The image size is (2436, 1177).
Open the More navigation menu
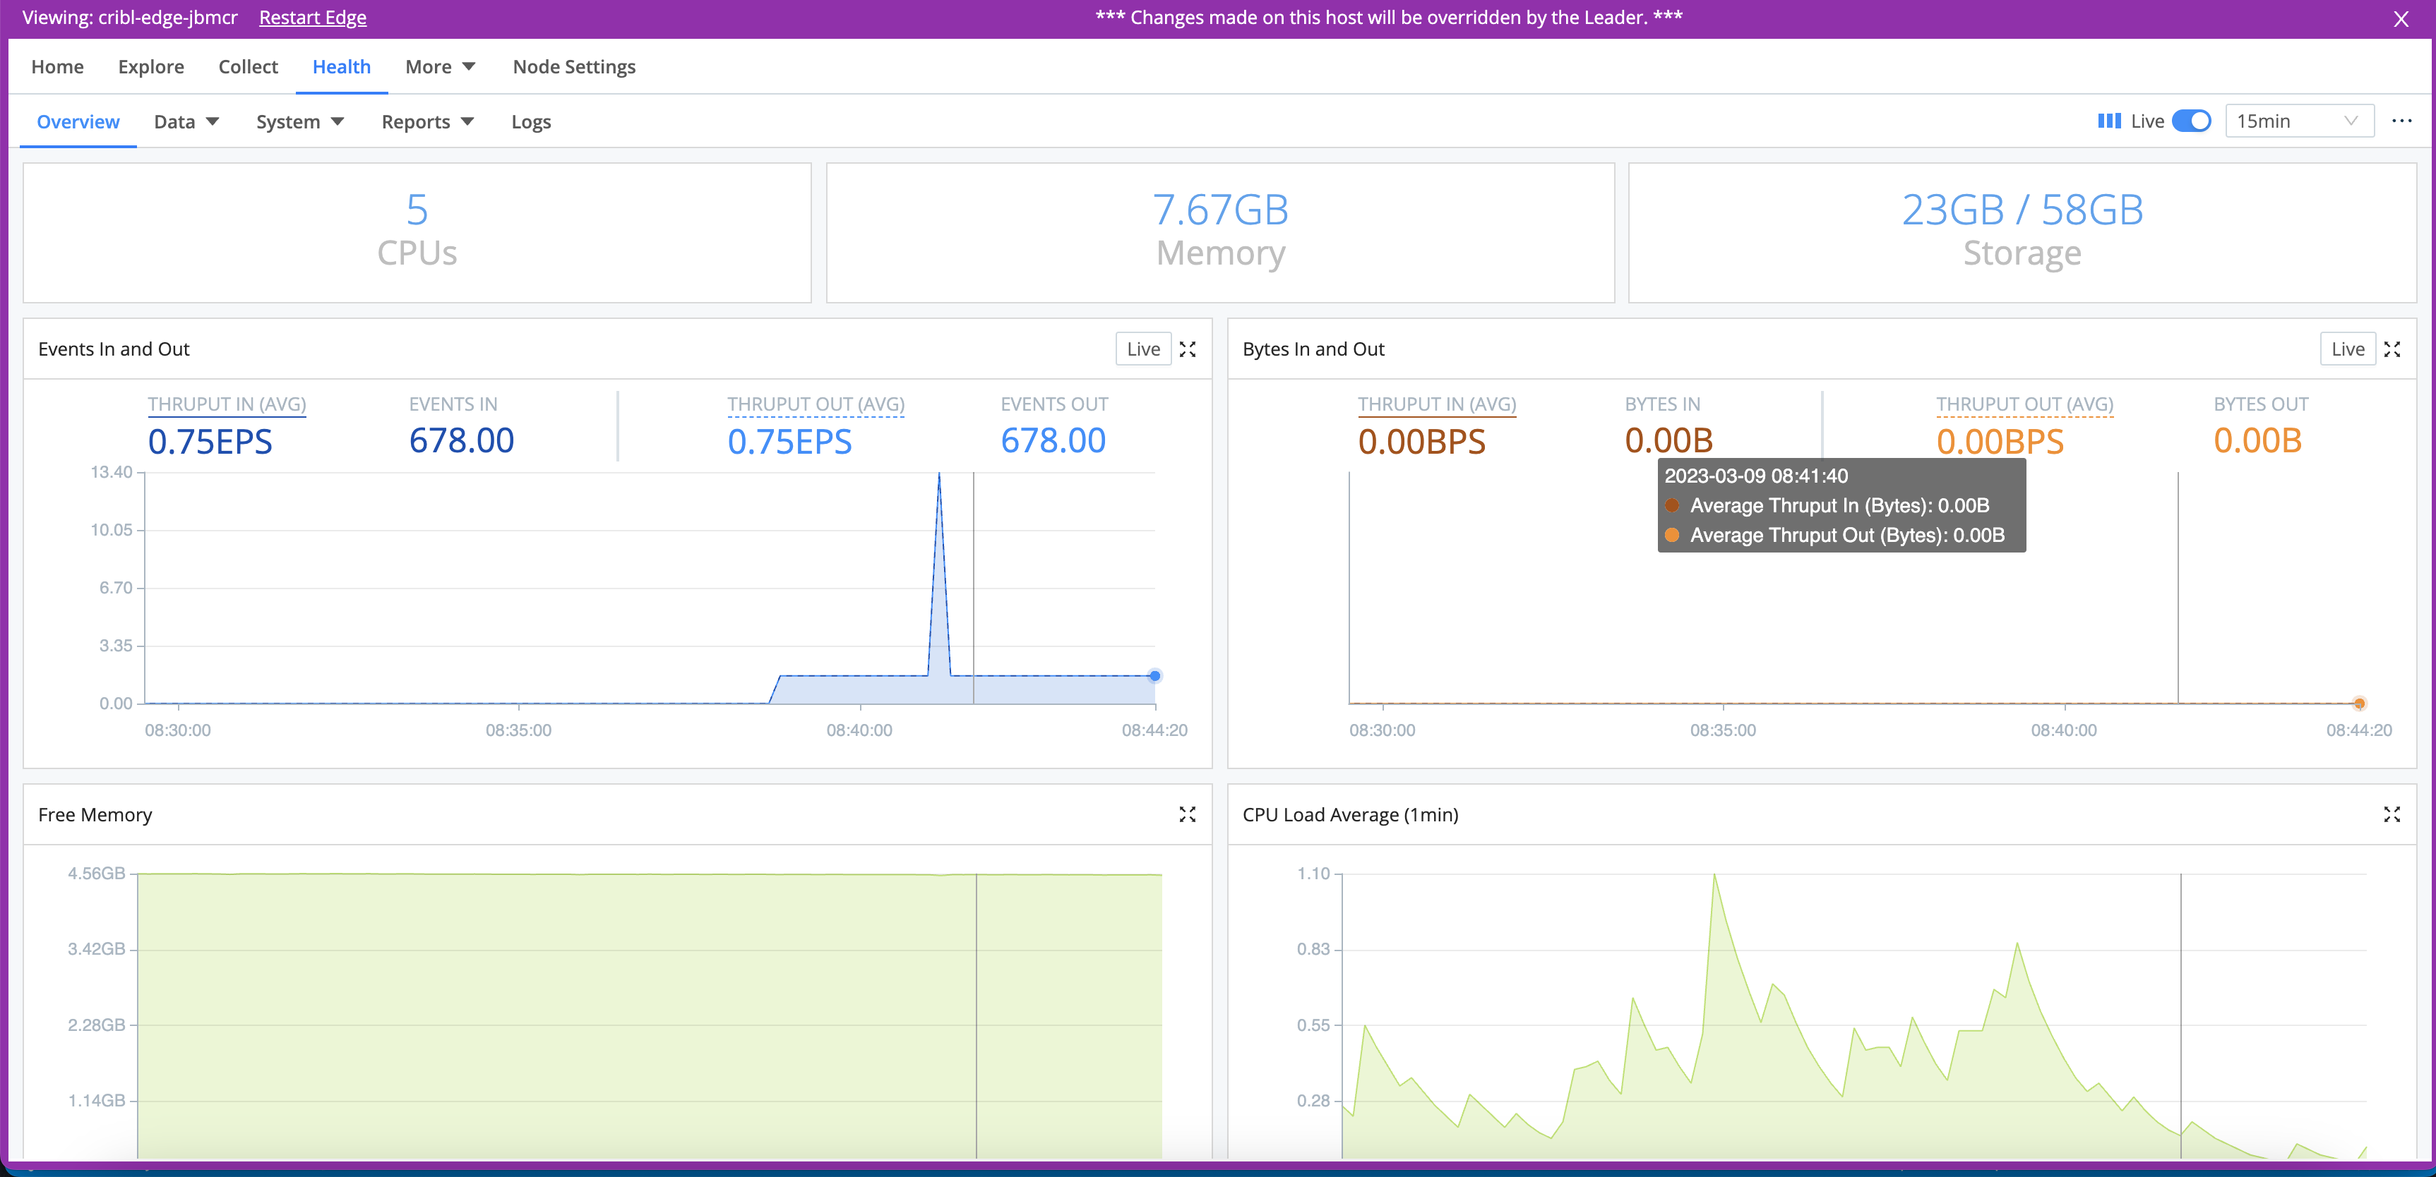pyautogui.click(x=440, y=67)
